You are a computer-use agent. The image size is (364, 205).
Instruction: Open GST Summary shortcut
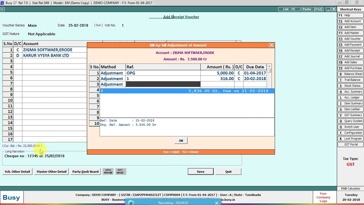[x=350, y=115]
